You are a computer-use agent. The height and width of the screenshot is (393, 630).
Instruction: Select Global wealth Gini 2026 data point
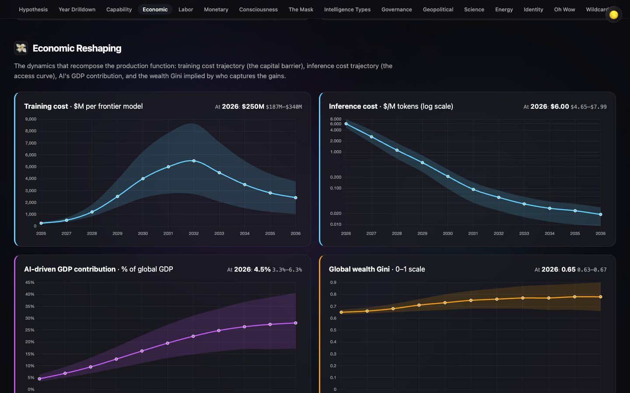[341, 312]
